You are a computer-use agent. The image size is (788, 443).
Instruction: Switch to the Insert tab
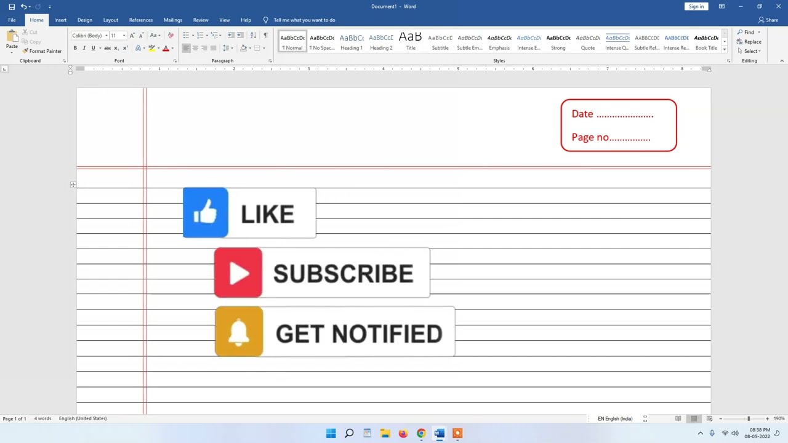point(60,20)
